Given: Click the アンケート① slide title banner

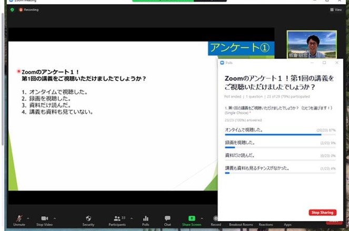Looking at the screenshot, I should 241,48.
